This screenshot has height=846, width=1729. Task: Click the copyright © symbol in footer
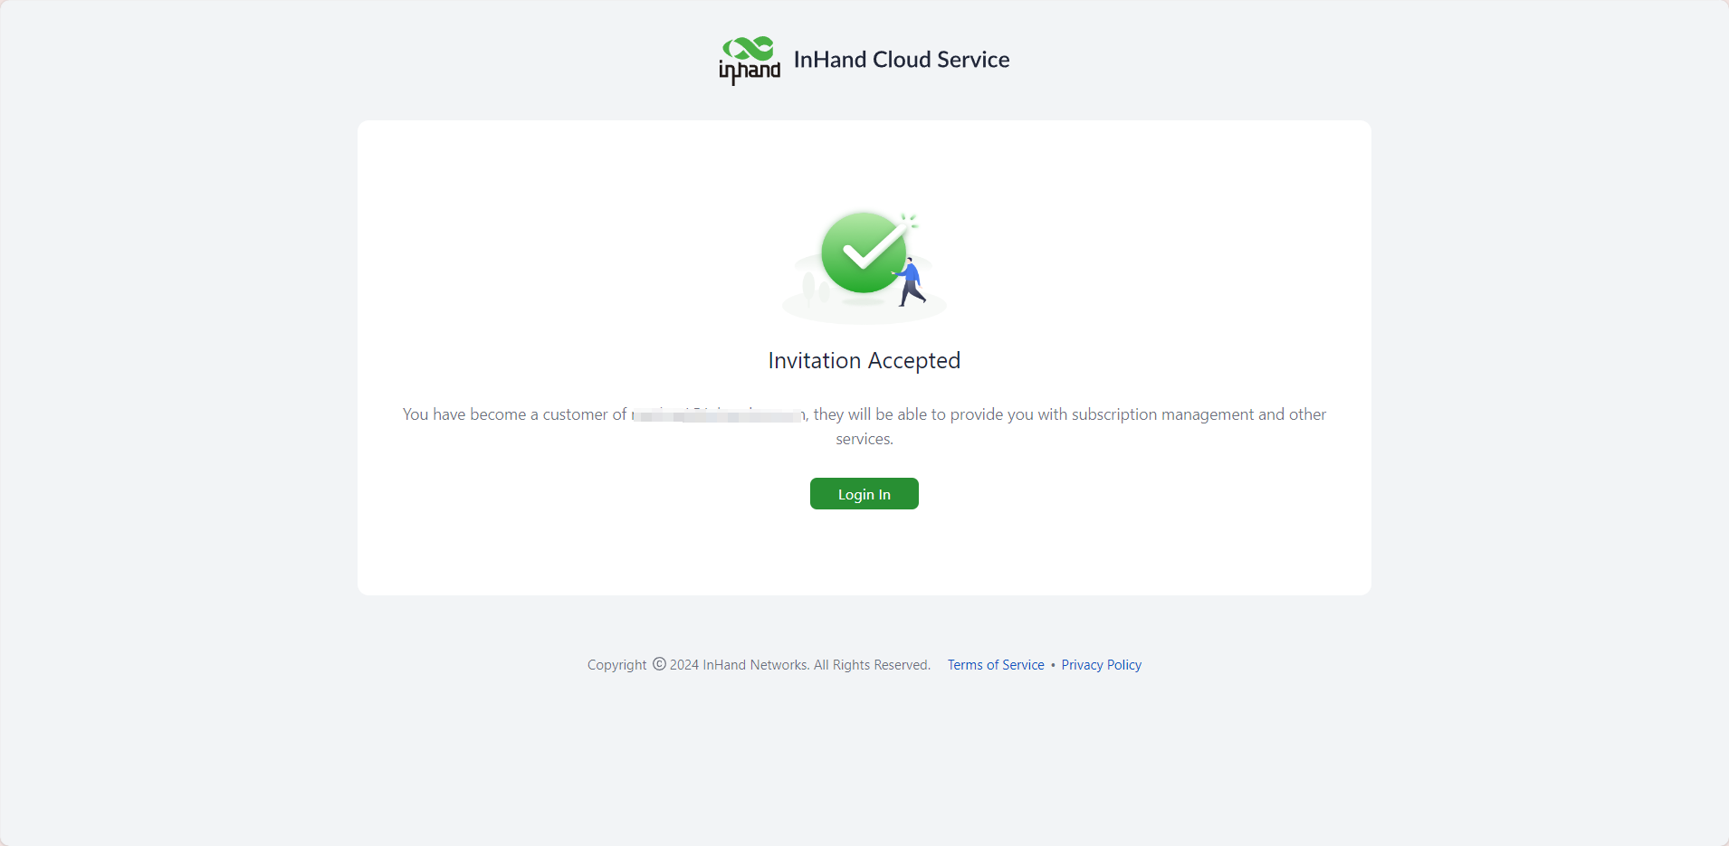point(659,664)
